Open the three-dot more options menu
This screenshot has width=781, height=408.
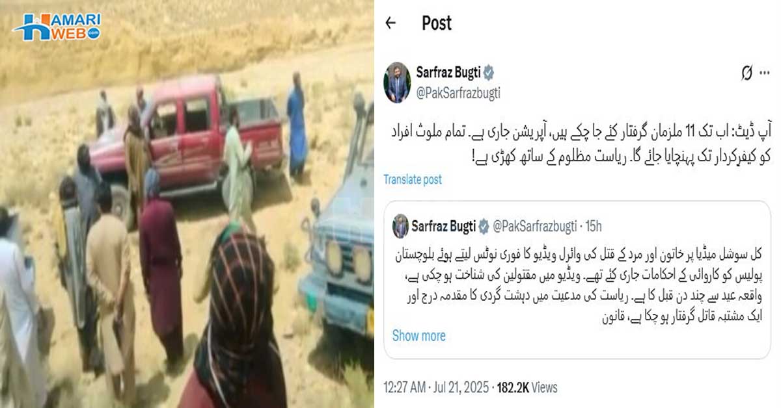(x=765, y=72)
